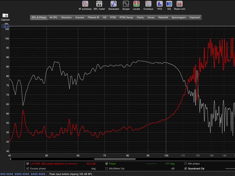Open the IR windows tool

tap(85, 4)
